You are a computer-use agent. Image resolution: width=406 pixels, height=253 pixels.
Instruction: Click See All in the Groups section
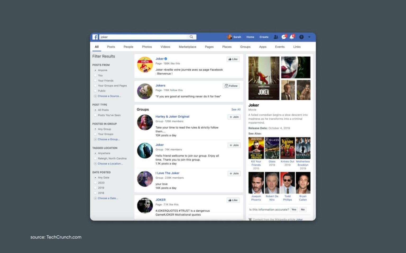[x=236, y=109]
